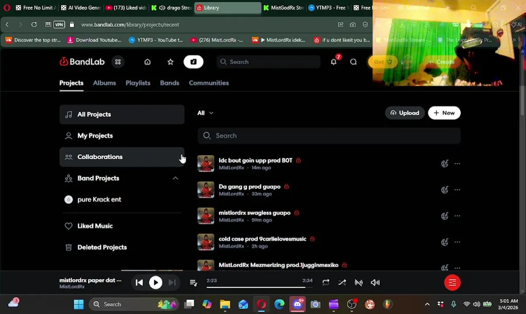The width and height of the screenshot is (526, 314).
Task: Toggle the crossed-out icon next to shuffle
Action: coord(359,283)
